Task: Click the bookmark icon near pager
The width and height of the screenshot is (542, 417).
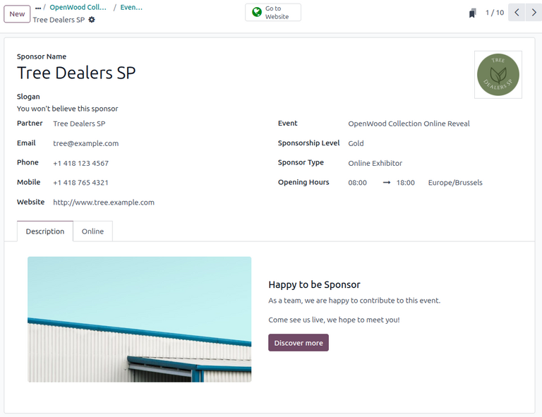Action: coord(473,13)
